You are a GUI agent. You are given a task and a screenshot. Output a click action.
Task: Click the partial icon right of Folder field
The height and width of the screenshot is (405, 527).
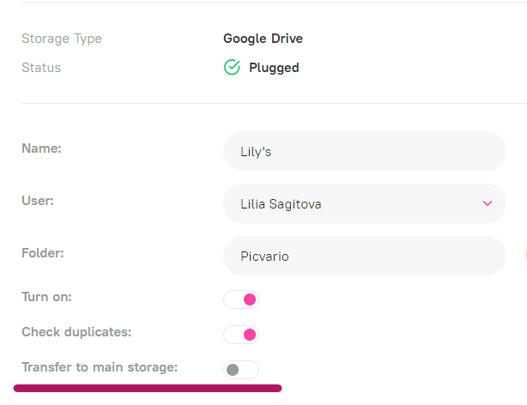524,255
